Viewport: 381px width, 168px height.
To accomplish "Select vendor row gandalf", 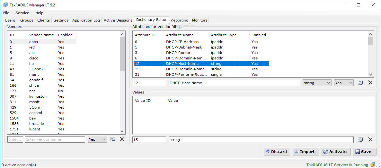I will (42, 80).
